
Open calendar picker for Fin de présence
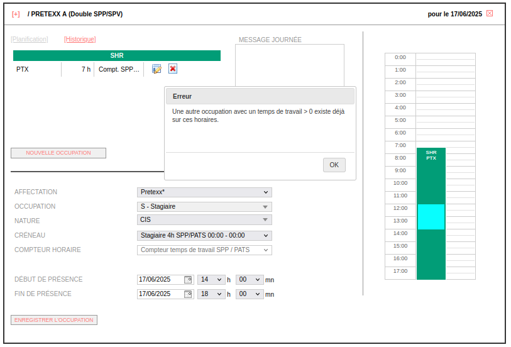click(188, 294)
